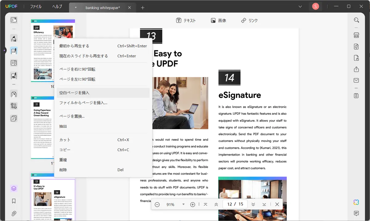The width and height of the screenshot is (370, 221).
Task: Open the Bookmarks panel icon
Action: pyautogui.click(x=14, y=201)
